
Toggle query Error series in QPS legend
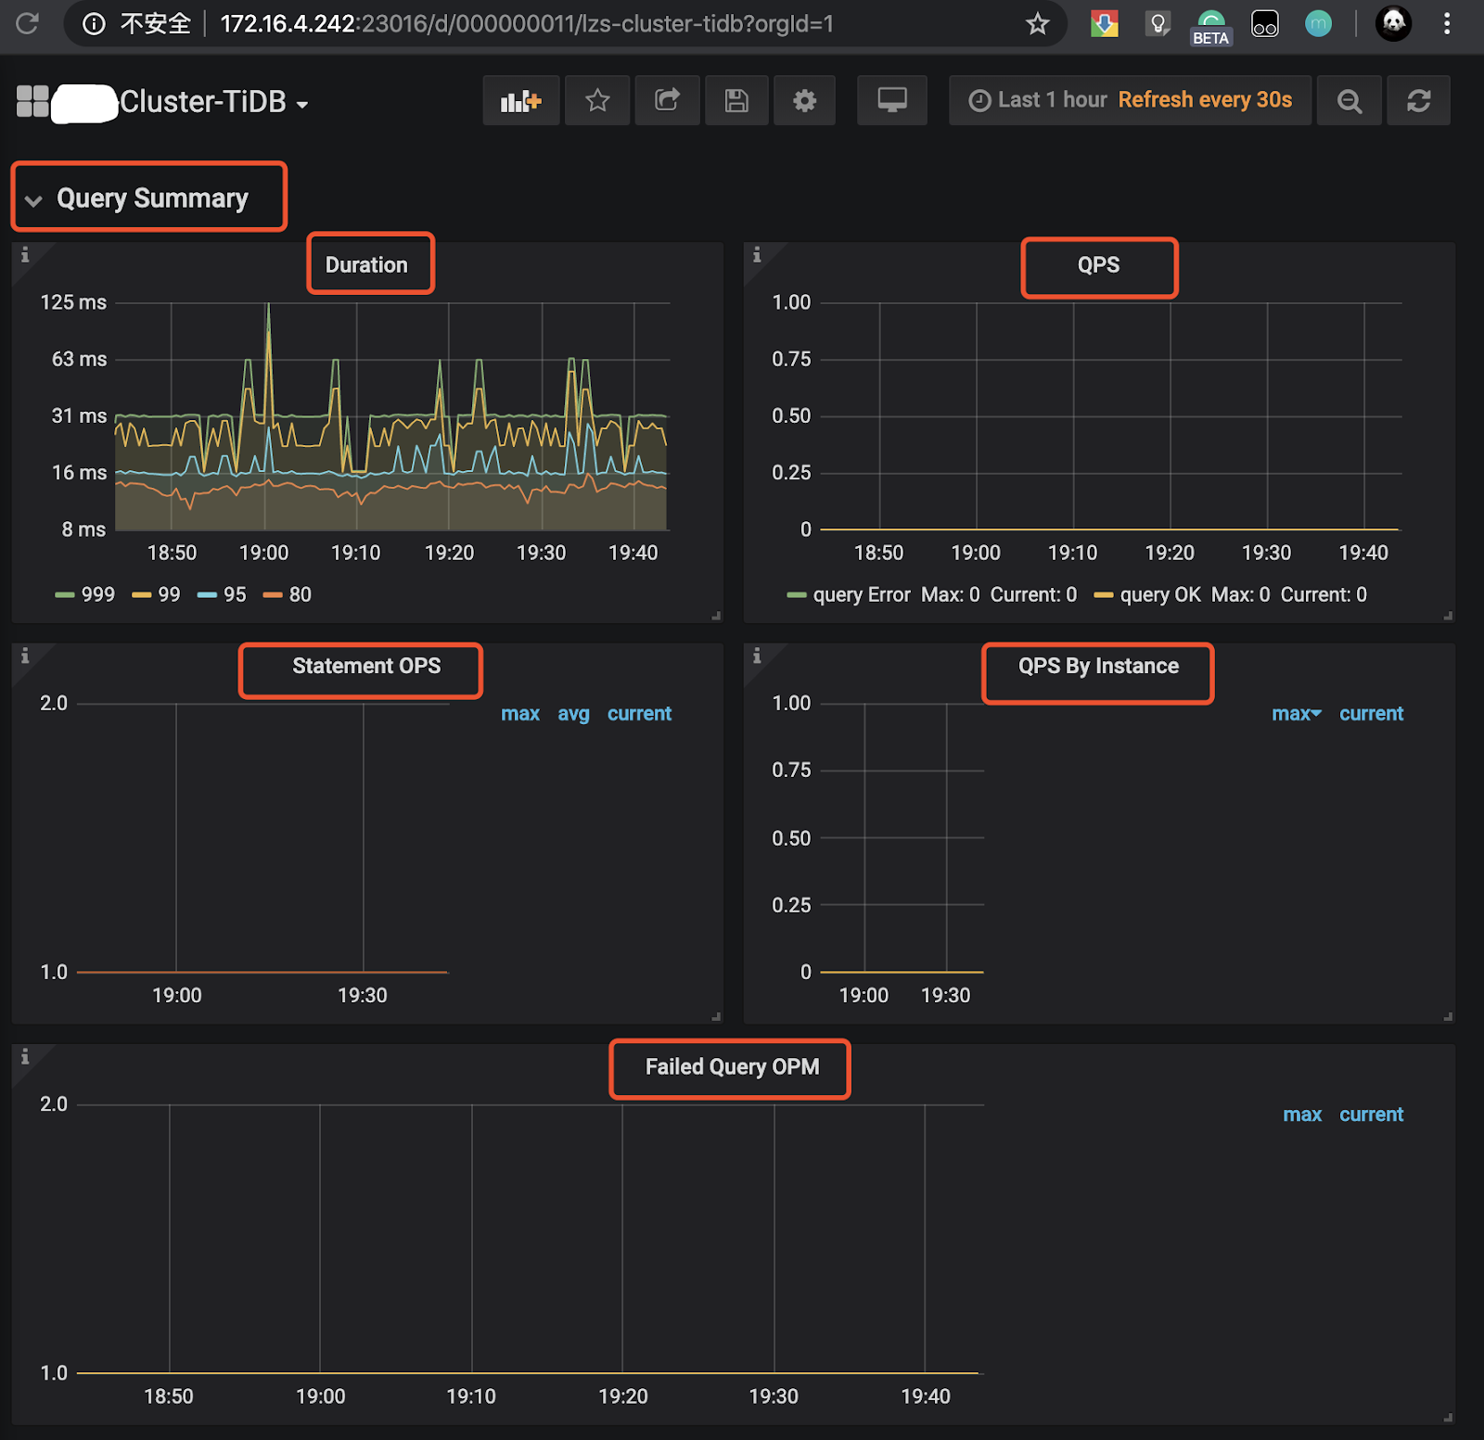861,594
